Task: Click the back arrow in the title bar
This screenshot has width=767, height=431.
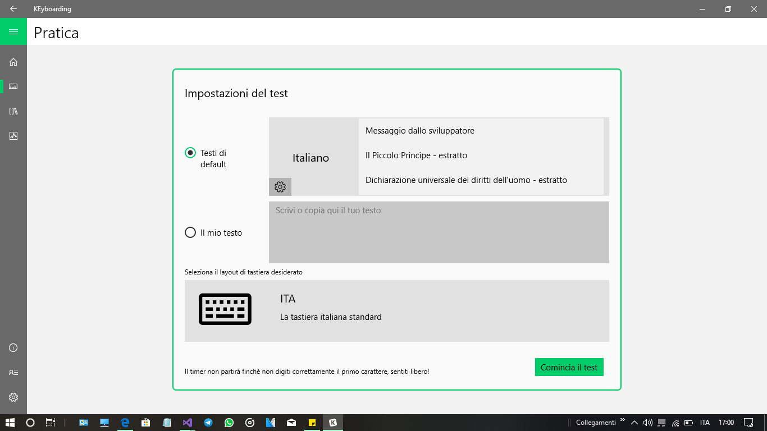Action: pyautogui.click(x=13, y=8)
